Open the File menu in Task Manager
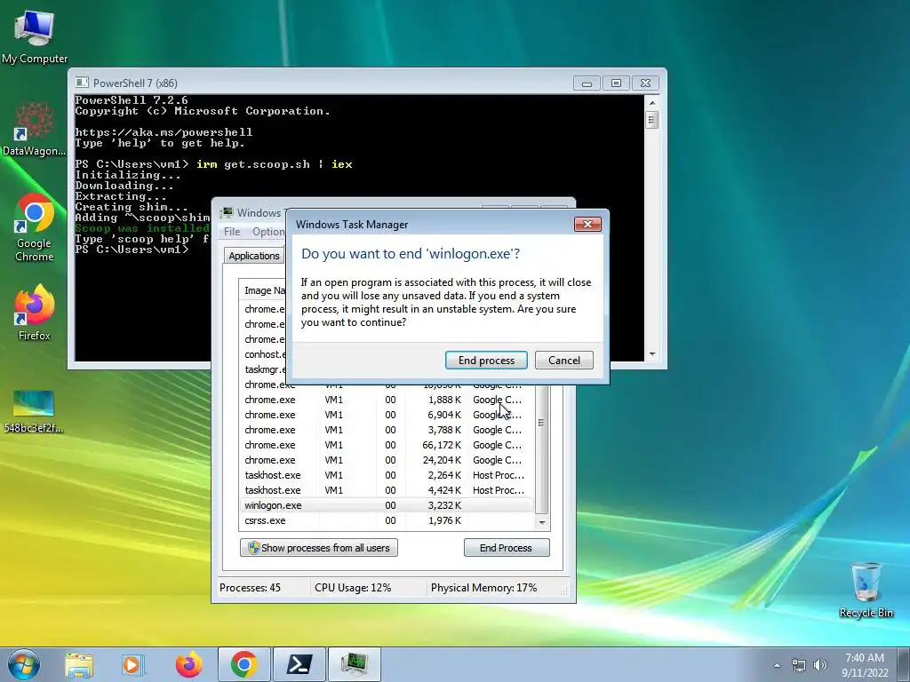The image size is (910, 682). [x=232, y=232]
